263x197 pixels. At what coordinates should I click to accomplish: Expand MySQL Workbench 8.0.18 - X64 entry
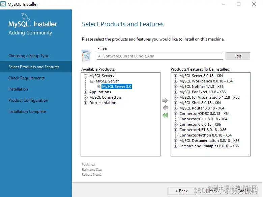(175, 81)
